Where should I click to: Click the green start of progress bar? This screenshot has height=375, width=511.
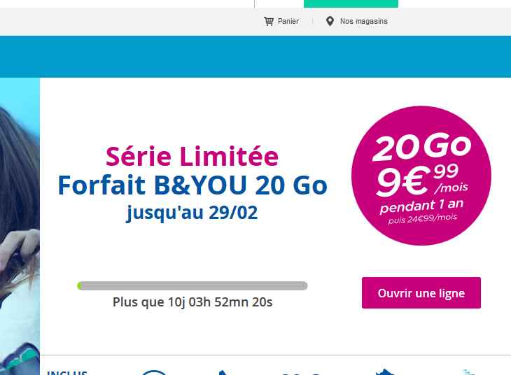[x=80, y=285]
